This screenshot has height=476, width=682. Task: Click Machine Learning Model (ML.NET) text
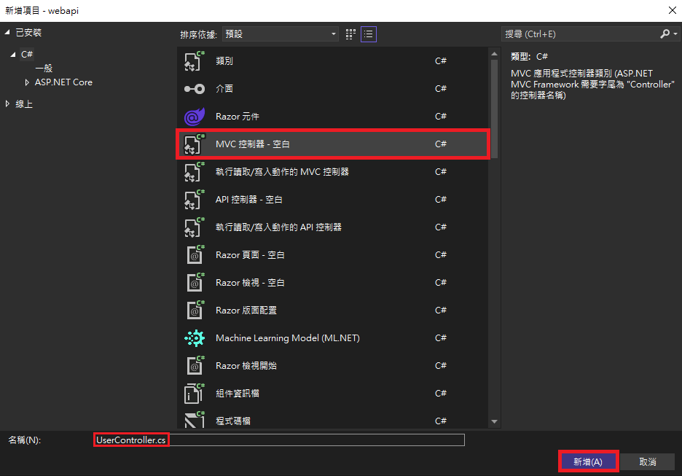tap(288, 338)
